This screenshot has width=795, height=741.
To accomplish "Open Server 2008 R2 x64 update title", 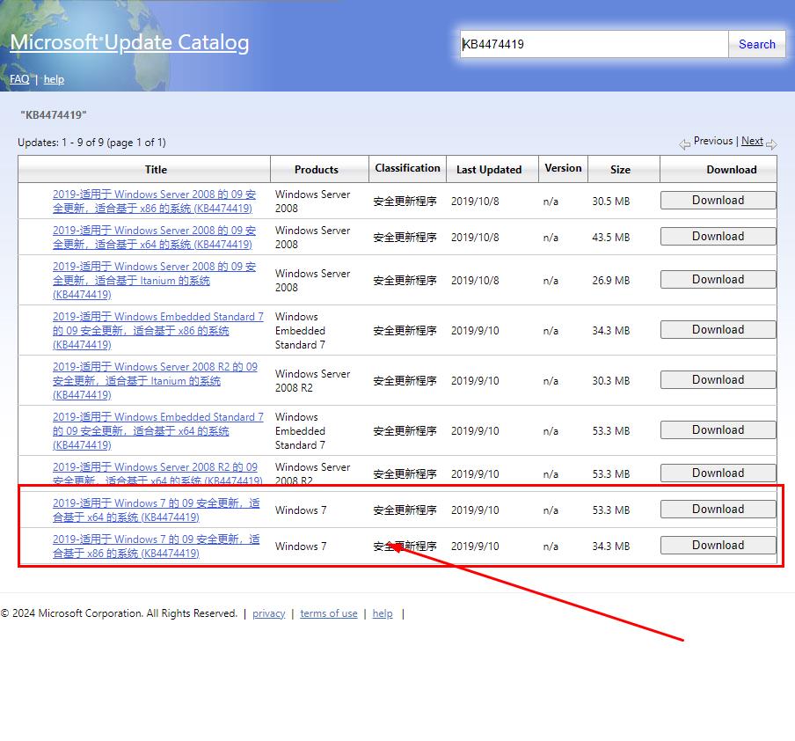I will 157,473.
